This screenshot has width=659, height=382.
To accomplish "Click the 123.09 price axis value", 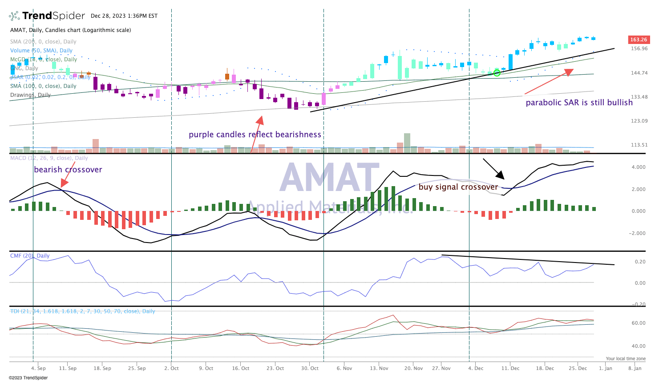I will point(639,121).
